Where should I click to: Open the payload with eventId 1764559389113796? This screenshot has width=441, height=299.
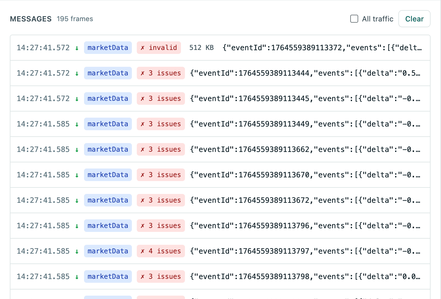pos(305,225)
